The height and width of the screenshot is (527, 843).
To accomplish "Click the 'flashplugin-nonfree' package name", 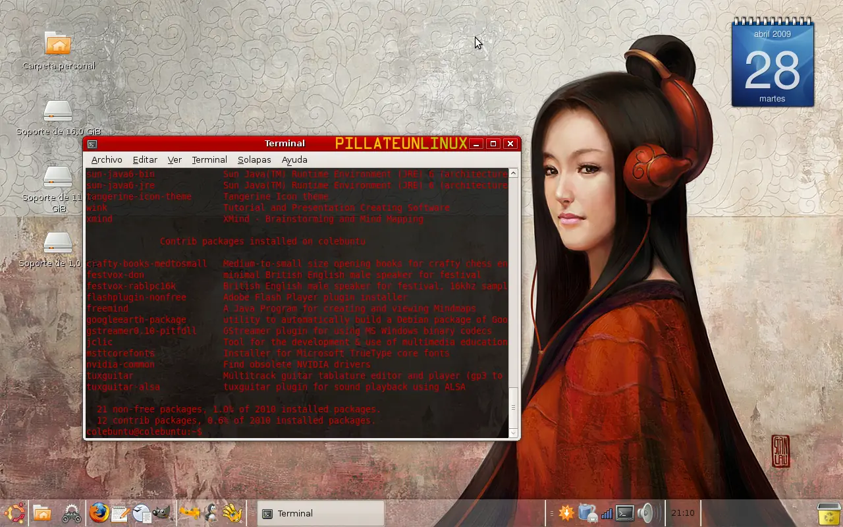I will (x=136, y=297).
